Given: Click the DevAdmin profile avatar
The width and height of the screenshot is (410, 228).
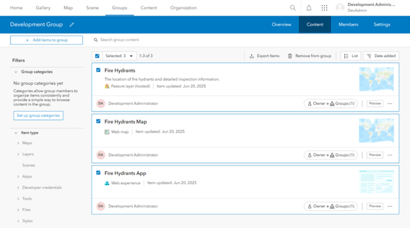Looking at the screenshot, I should point(340,8).
